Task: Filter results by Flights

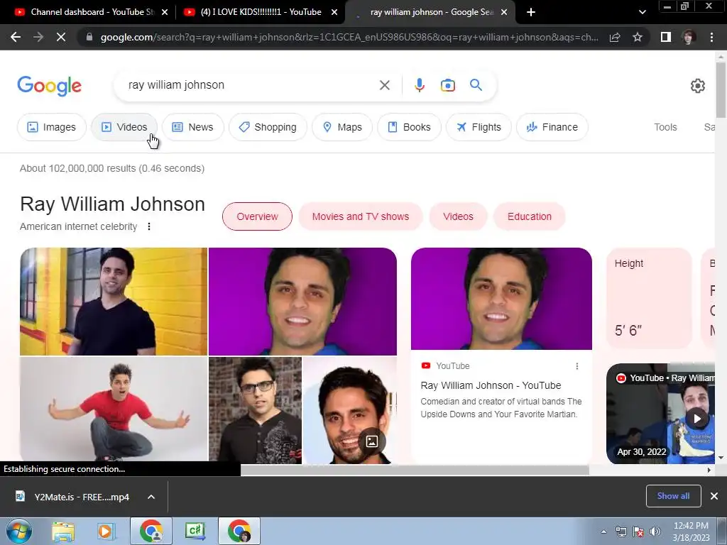Action: (479, 127)
